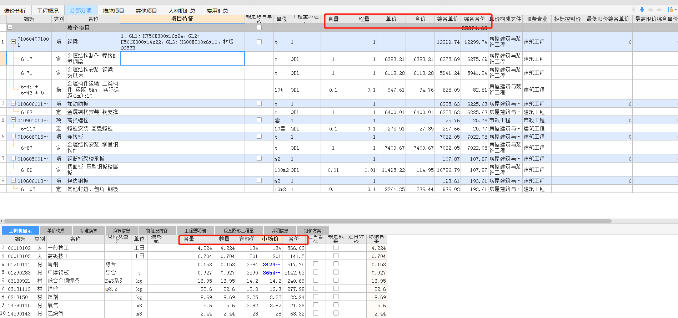This screenshot has width=678, height=318.
Task: Click the gray left arrow icon
Action: pyautogui.click(x=651, y=10)
